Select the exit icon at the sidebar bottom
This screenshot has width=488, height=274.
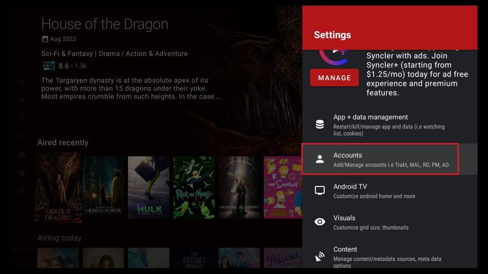21,192
